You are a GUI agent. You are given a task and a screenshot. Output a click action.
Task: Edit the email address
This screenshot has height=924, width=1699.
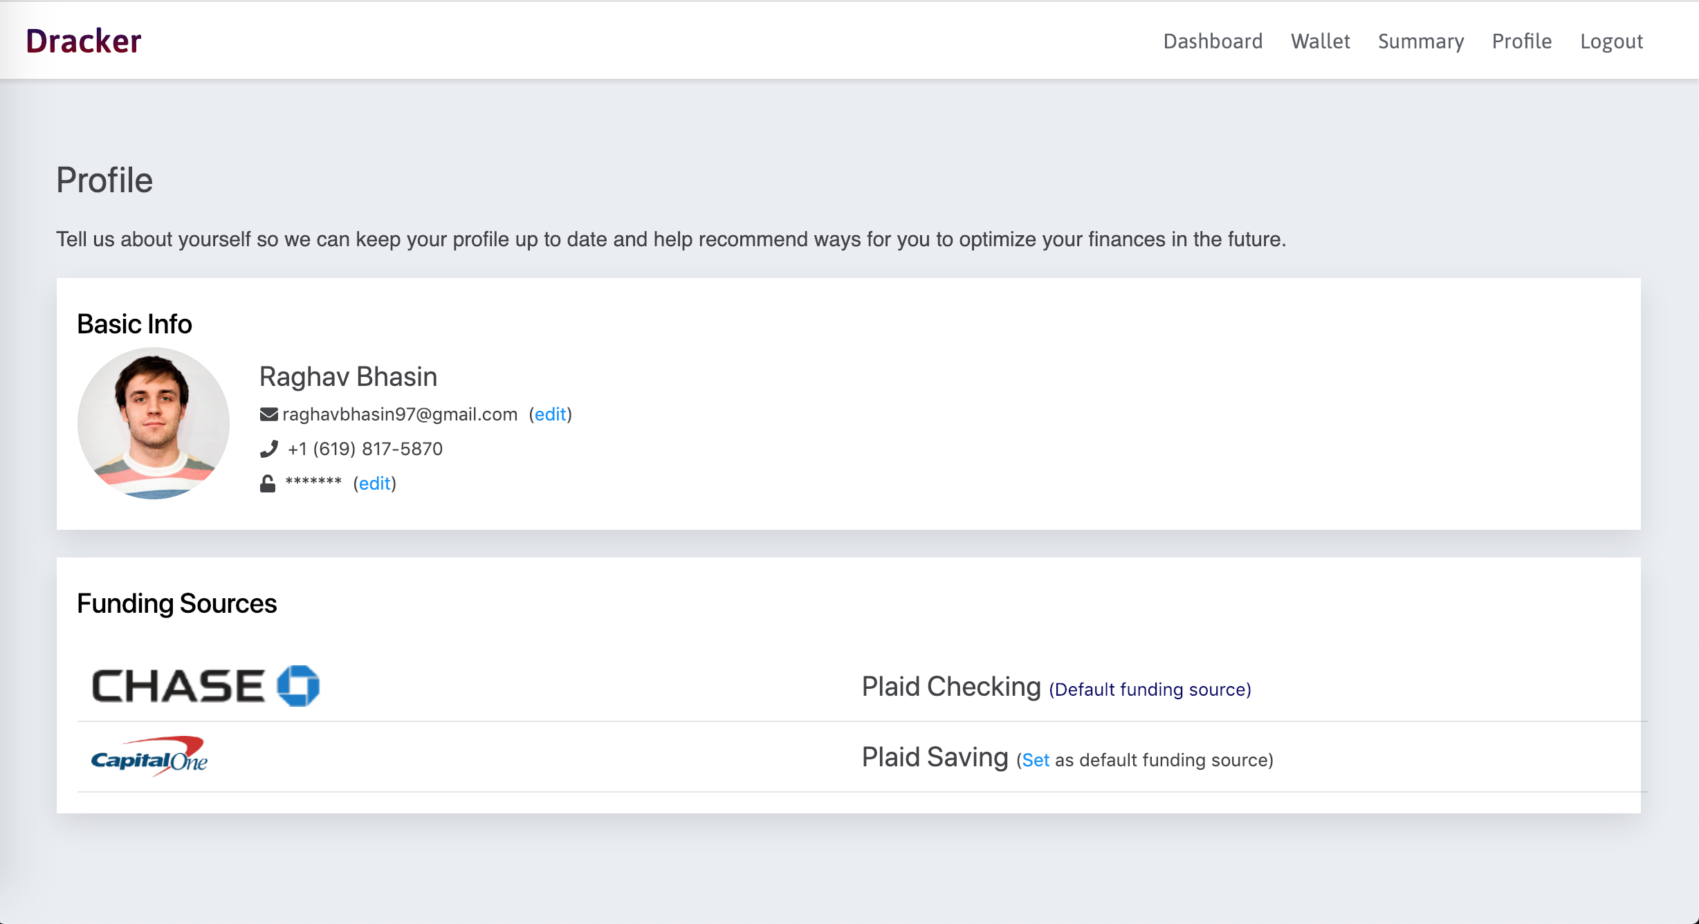[x=550, y=414]
